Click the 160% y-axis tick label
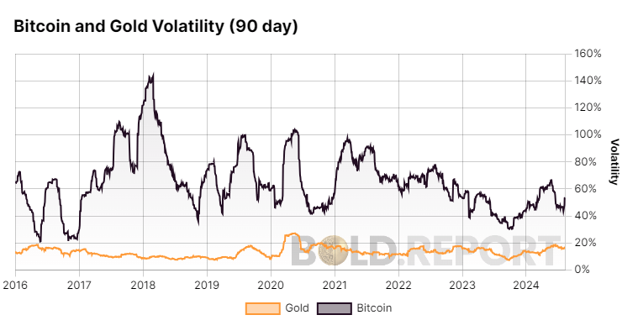 [x=588, y=54]
